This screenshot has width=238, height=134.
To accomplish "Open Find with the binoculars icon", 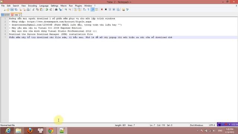I will tap(56, 10).
